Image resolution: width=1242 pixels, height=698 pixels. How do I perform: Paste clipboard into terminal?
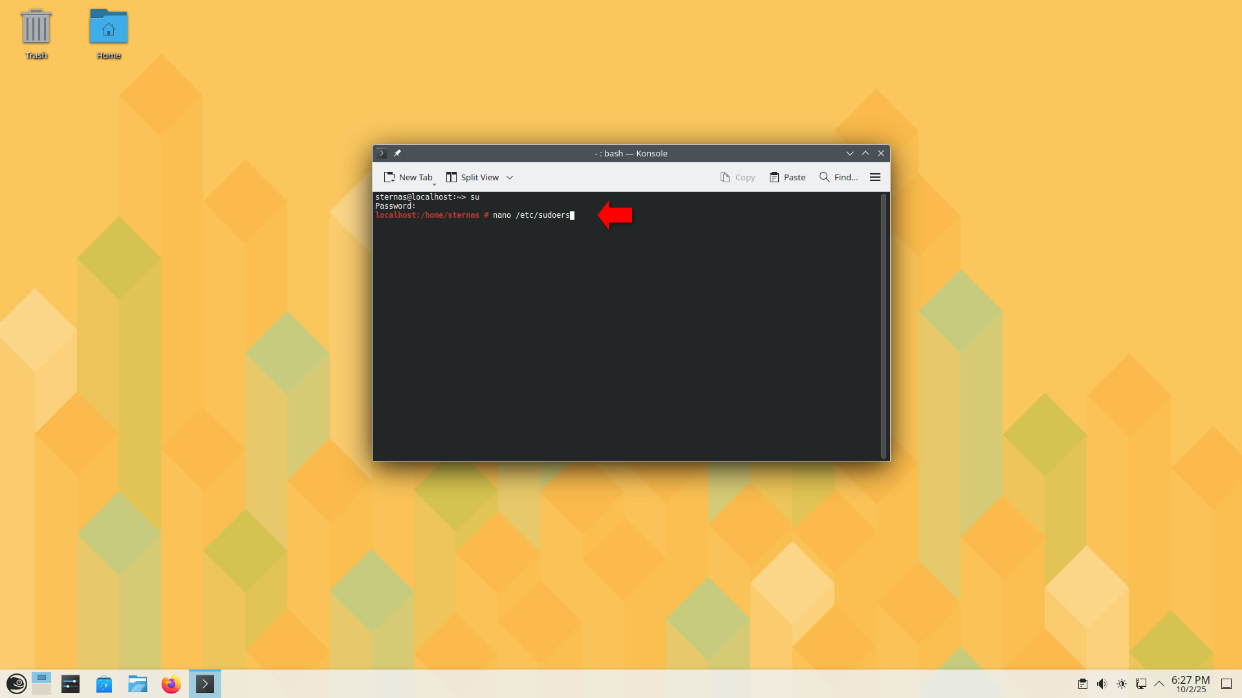(787, 177)
